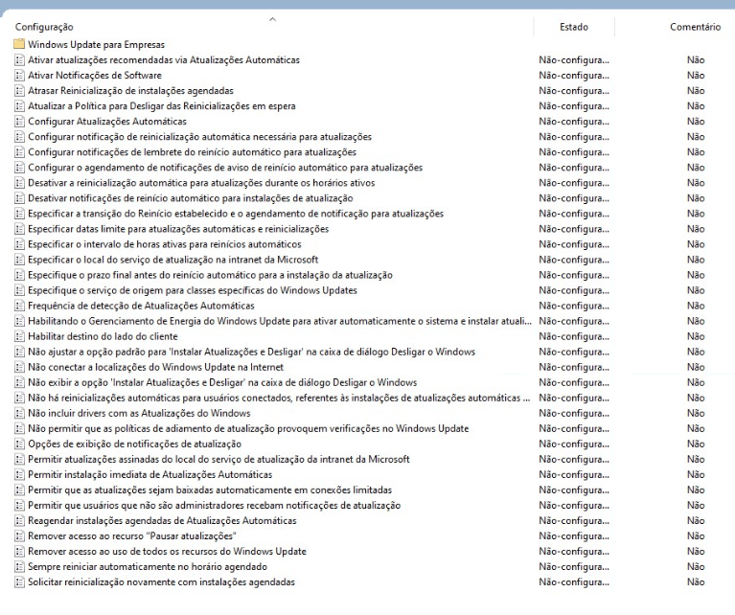The height and width of the screenshot is (615, 735).
Task: Click icon beside Desativar notificações de reinício automático
Action: coord(19,197)
